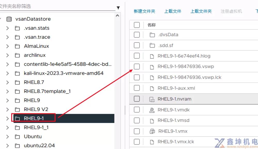The image size is (258, 149).
Task: Click the .vsan.trace folder icon
Action: point(17,37)
